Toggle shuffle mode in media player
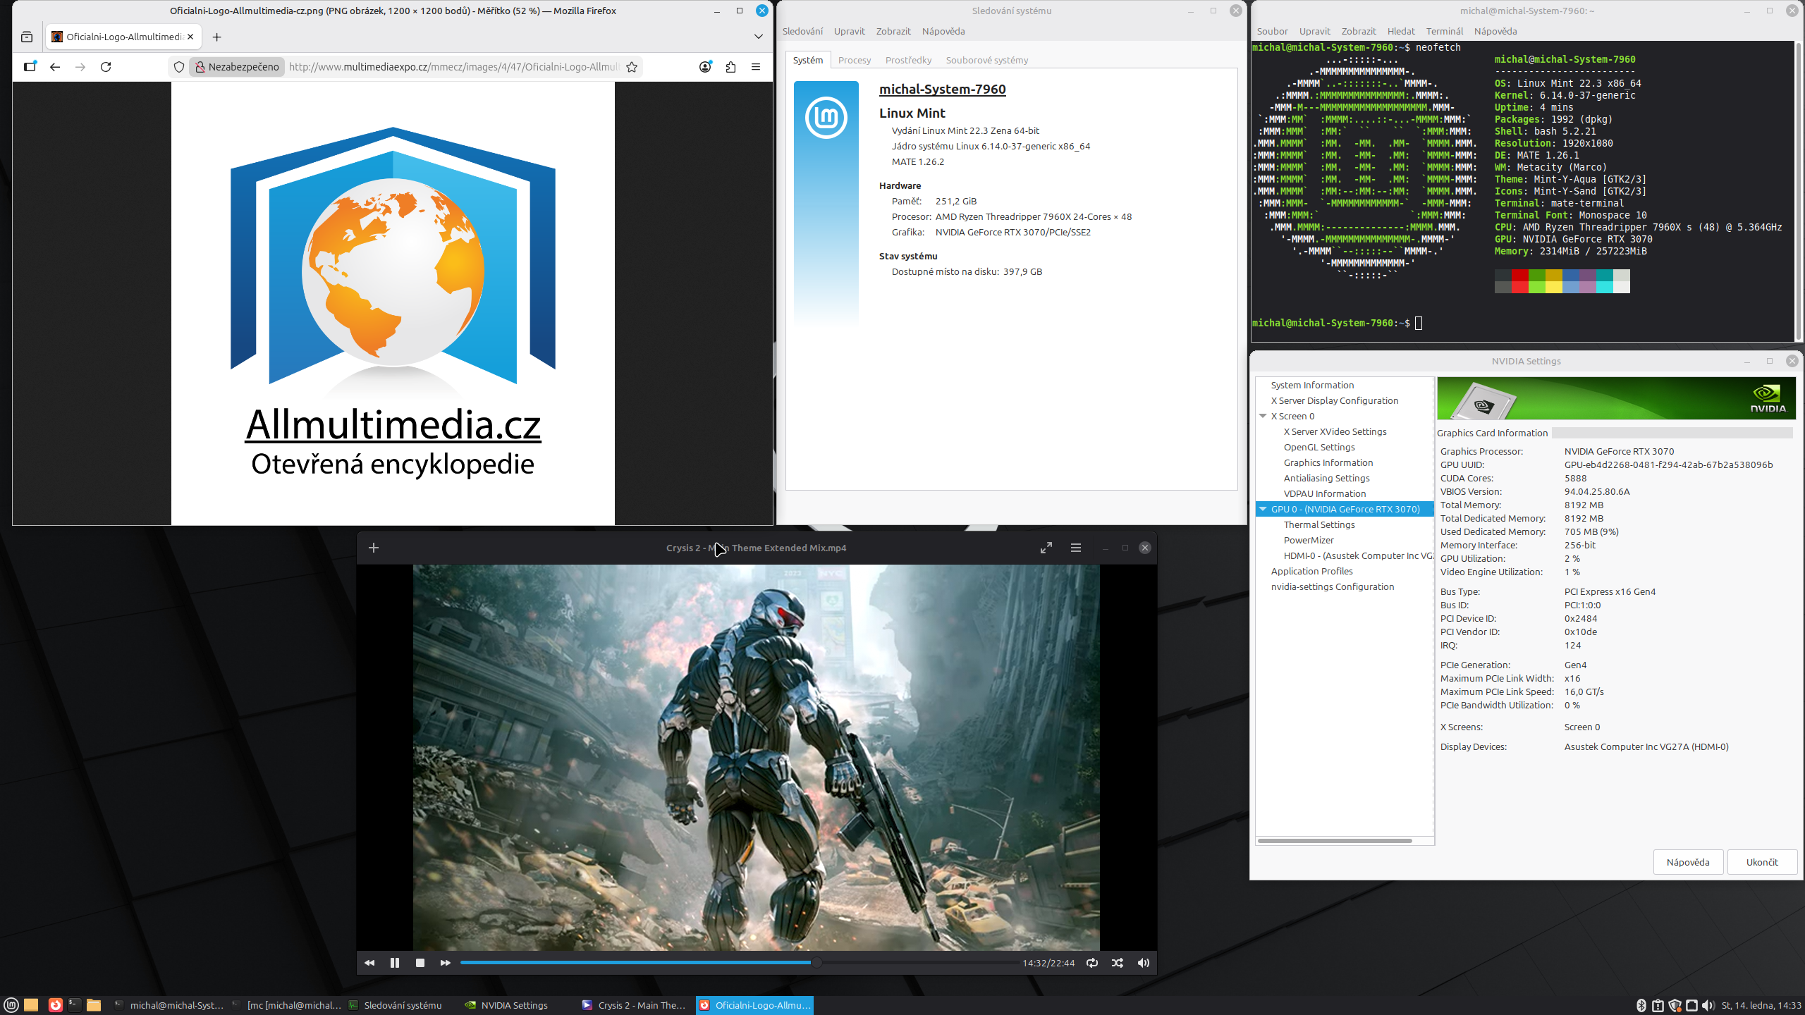Viewport: 1805px width, 1015px height. pos(1118,963)
